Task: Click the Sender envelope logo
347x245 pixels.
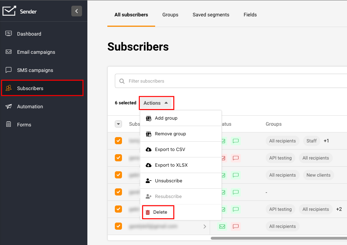Action: [9, 11]
